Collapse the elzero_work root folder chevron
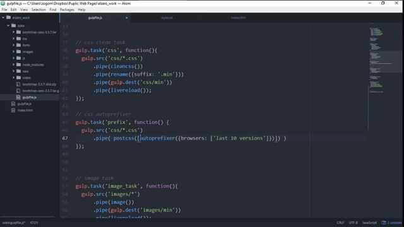 pyautogui.click(x=3, y=18)
